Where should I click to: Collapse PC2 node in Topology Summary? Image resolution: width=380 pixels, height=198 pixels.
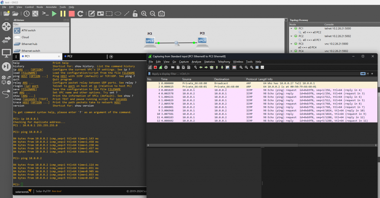[291, 36]
